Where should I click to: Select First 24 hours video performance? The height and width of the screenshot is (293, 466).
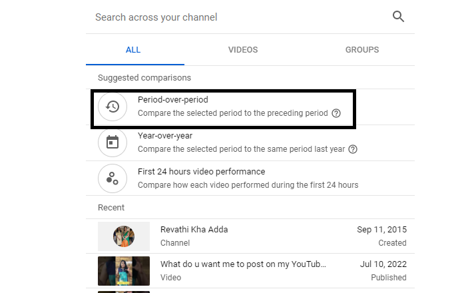click(201, 172)
